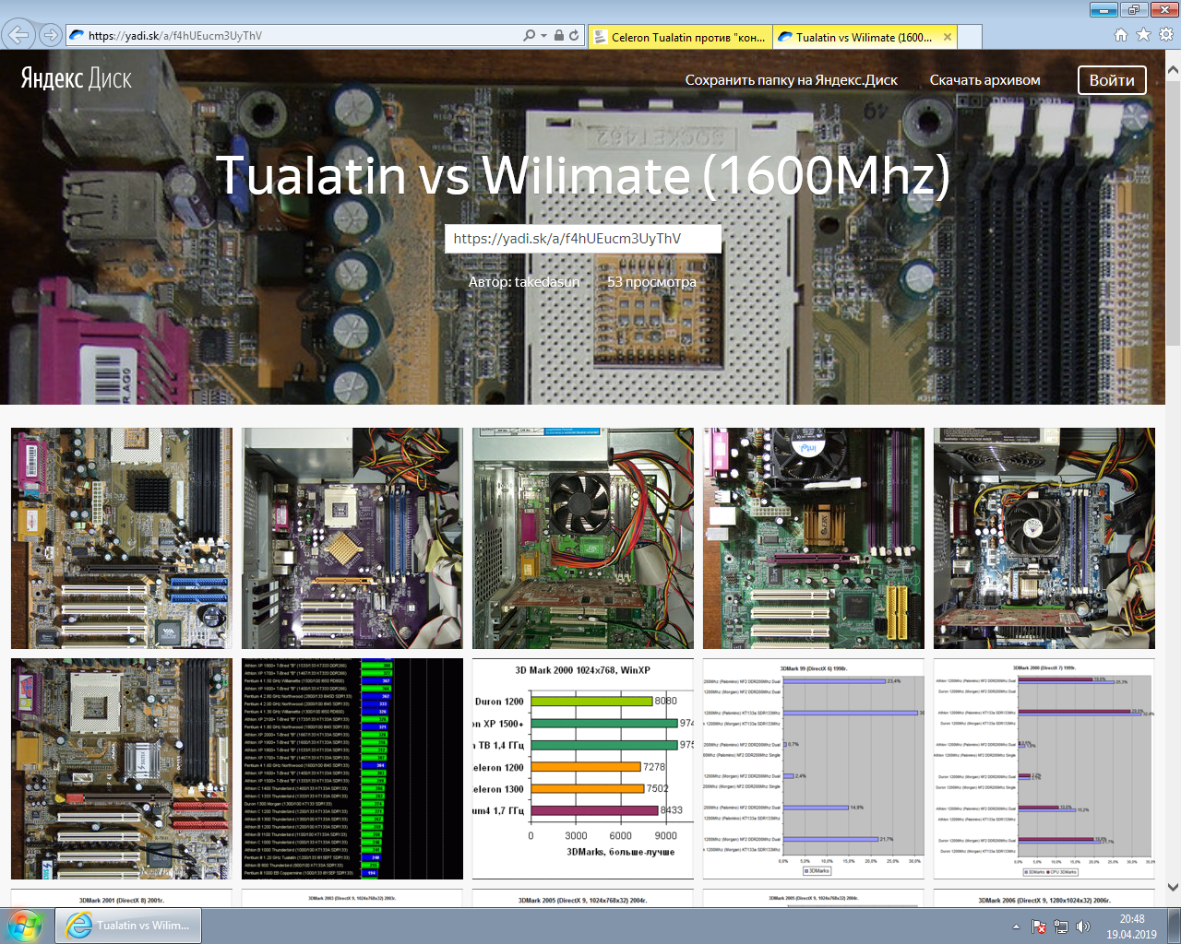The image size is (1181, 944).
Task: Open the browser Home page icon
Action: pyautogui.click(x=1121, y=35)
